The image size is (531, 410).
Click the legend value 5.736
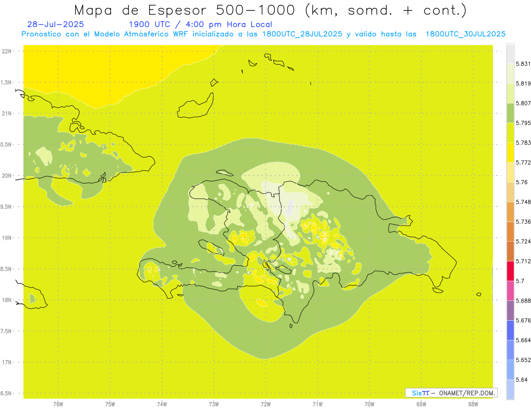pos(523,222)
